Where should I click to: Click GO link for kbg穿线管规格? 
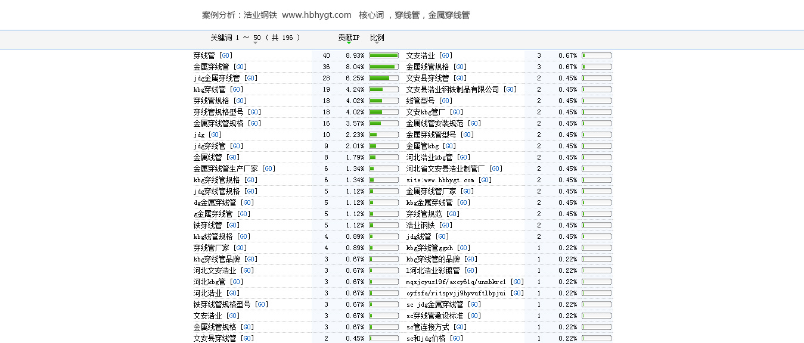[250, 180]
